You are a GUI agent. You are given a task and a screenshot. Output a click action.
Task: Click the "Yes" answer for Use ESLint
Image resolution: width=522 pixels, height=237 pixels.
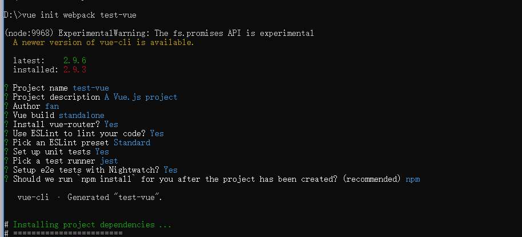(x=157, y=133)
